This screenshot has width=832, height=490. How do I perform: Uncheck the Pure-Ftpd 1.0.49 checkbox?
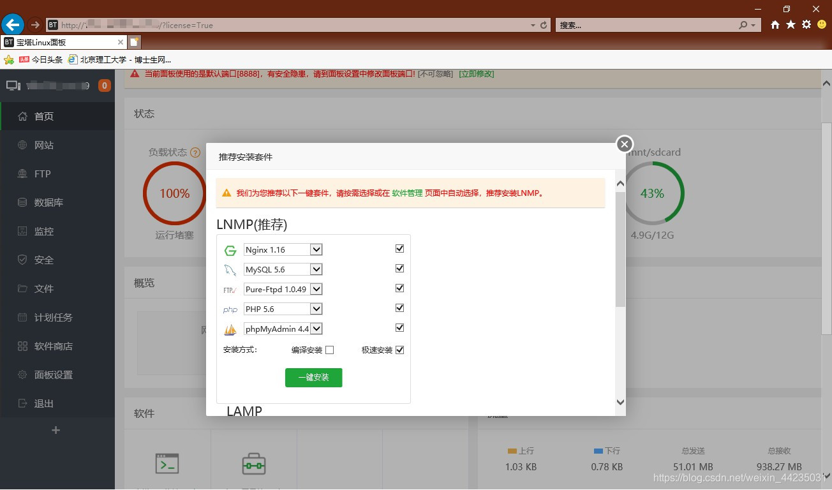coord(400,288)
